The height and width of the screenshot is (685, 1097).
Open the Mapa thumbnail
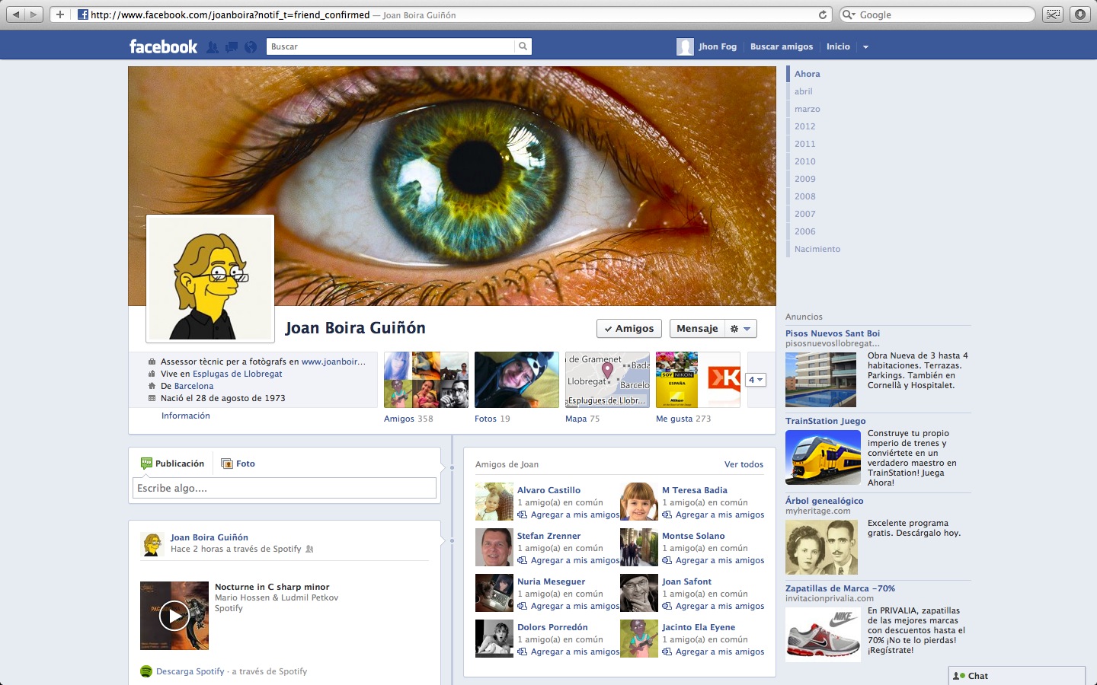(x=607, y=380)
